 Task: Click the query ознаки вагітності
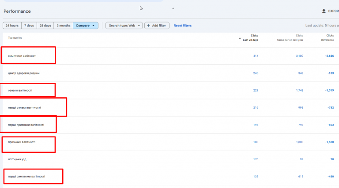click(x=20, y=90)
